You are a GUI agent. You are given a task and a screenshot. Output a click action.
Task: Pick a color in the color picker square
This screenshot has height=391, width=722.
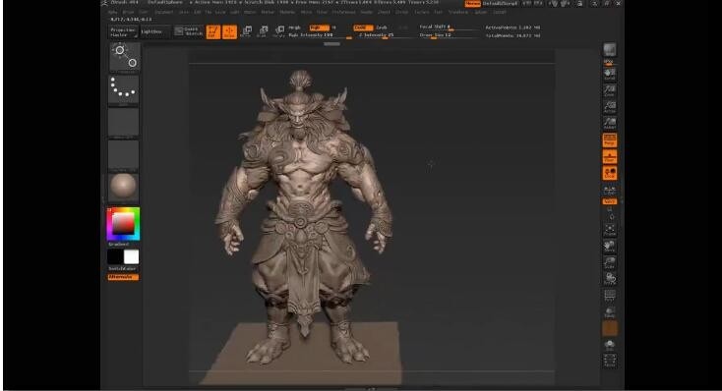point(123,224)
